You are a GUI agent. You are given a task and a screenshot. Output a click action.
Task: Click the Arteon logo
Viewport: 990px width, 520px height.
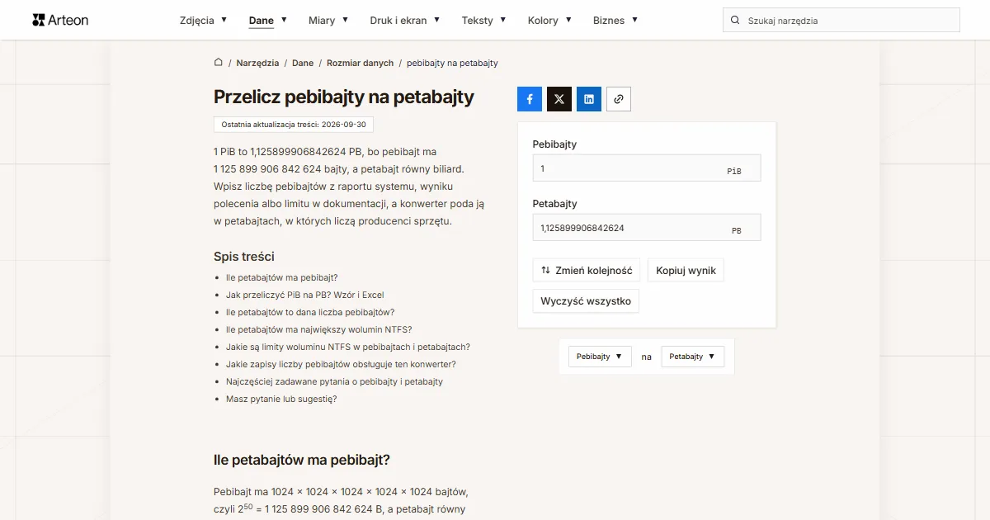coord(60,20)
